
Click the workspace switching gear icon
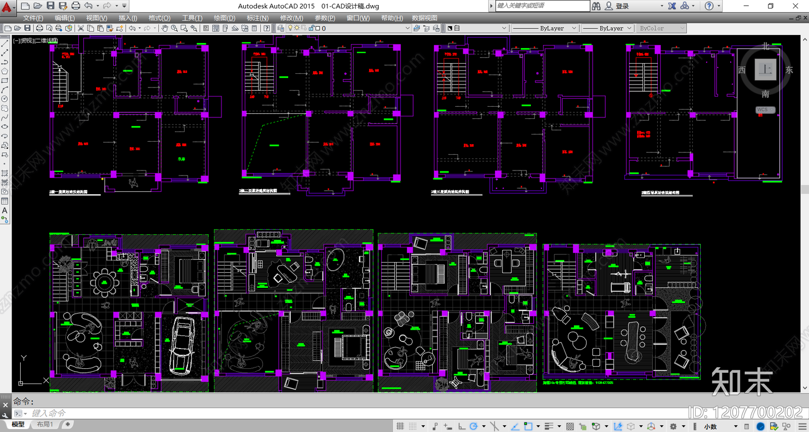[x=673, y=426]
